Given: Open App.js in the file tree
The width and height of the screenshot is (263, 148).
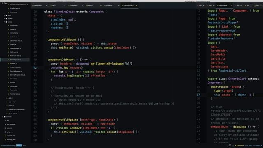Looking at the screenshot, I should [x=10, y=98].
